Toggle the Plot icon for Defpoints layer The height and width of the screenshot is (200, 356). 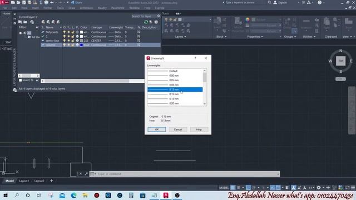(x=77, y=32)
